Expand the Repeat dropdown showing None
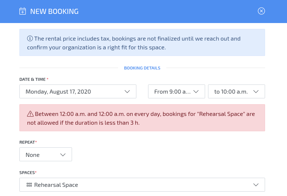Viewport: 287px width, 196px height. [x=40, y=155]
